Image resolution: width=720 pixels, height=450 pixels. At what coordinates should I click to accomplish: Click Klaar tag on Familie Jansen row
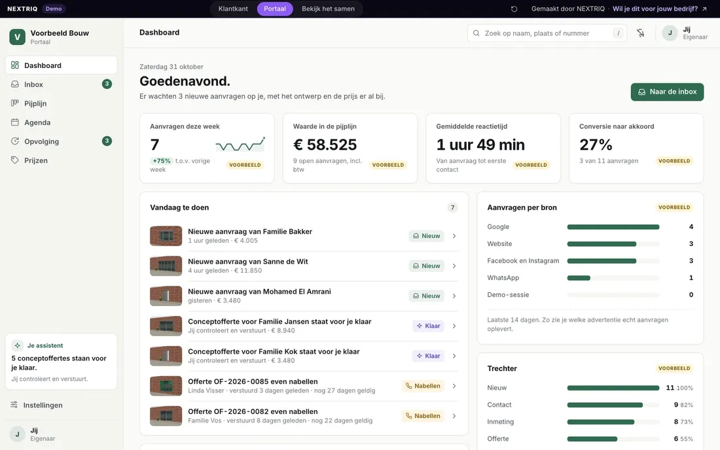click(428, 326)
